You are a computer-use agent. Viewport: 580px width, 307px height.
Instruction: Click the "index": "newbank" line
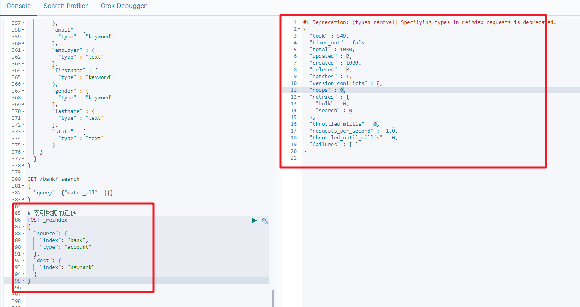67,267
